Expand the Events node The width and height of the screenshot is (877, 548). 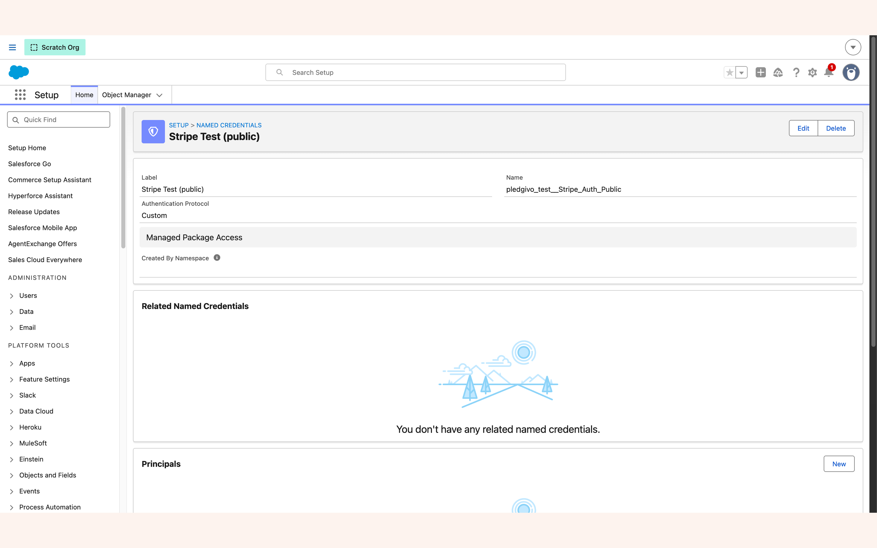pos(12,491)
